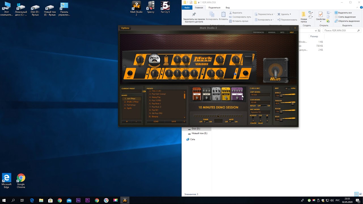
Task: Click the FOOTSWITCH jack on the amp
Action: pos(246,73)
